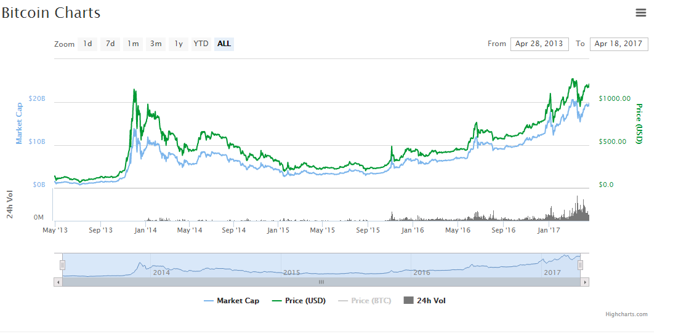
Task: Click the From date field
Action: coord(539,44)
